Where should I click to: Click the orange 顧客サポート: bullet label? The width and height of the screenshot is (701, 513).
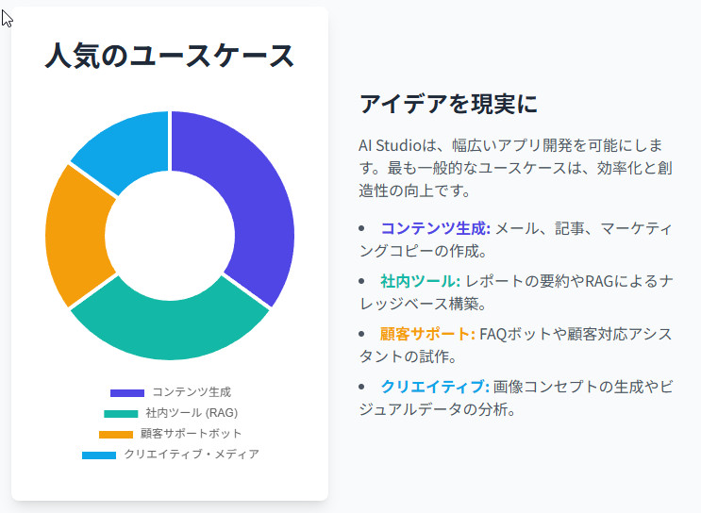(x=426, y=334)
